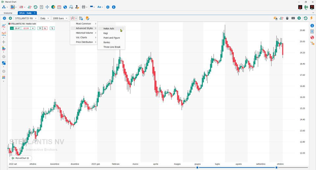Close position with the X button

[x=33, y=28]
